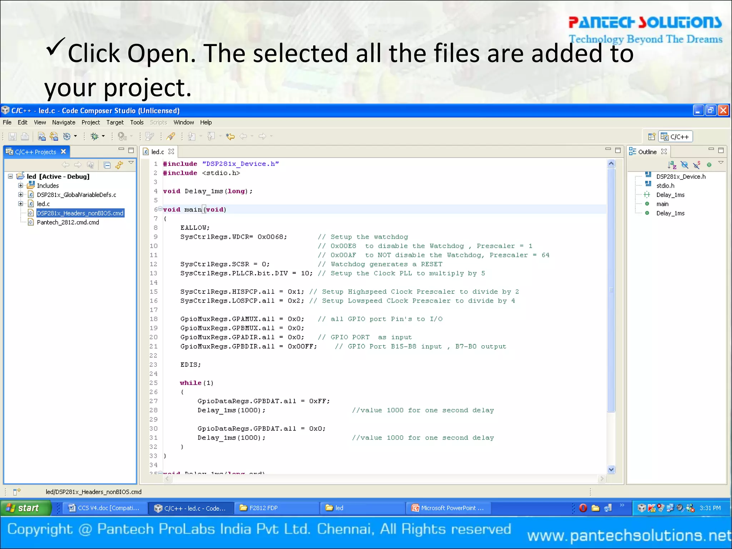Screen dimensions: 732x549
Task: Click the Import project icon in toolbar
Action: [x=54, y=137]
